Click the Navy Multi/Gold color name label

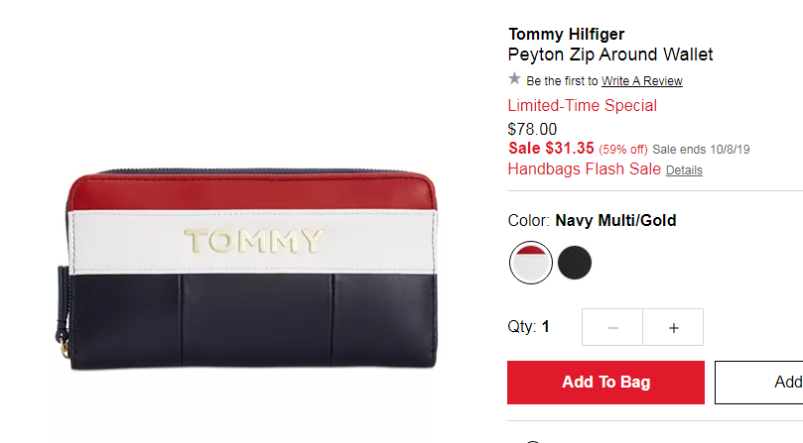click(x=615, y=220)
